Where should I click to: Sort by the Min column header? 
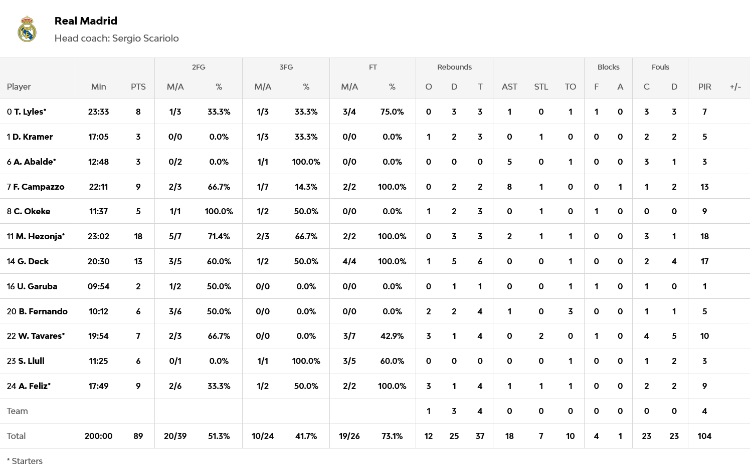click(x=98, y=87)
